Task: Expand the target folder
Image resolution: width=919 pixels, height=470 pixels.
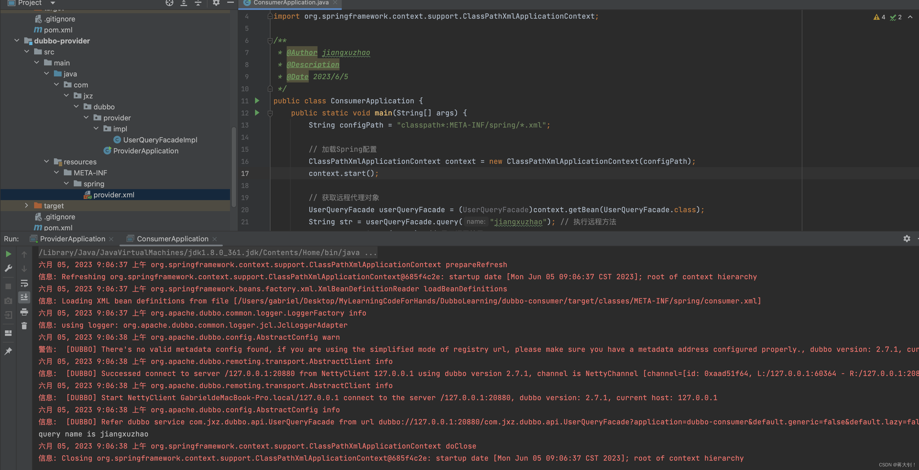Action: pyautogui.click(x=26, y=206)
